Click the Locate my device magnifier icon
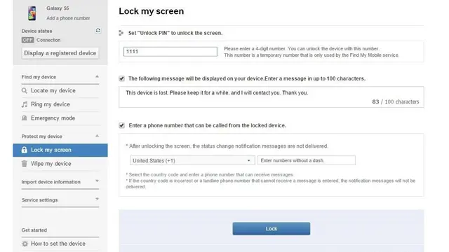This screenshot has width=449, height=252. tap(25, 90)
